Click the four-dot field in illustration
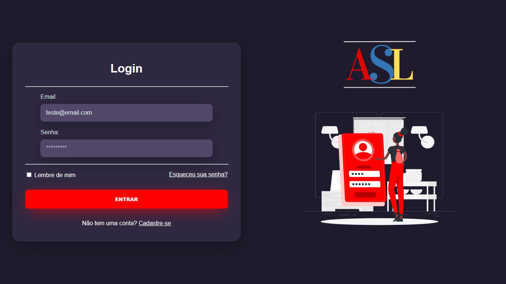Screen dimensions: 506x284 pyautogui.click(x=364, y=174)
